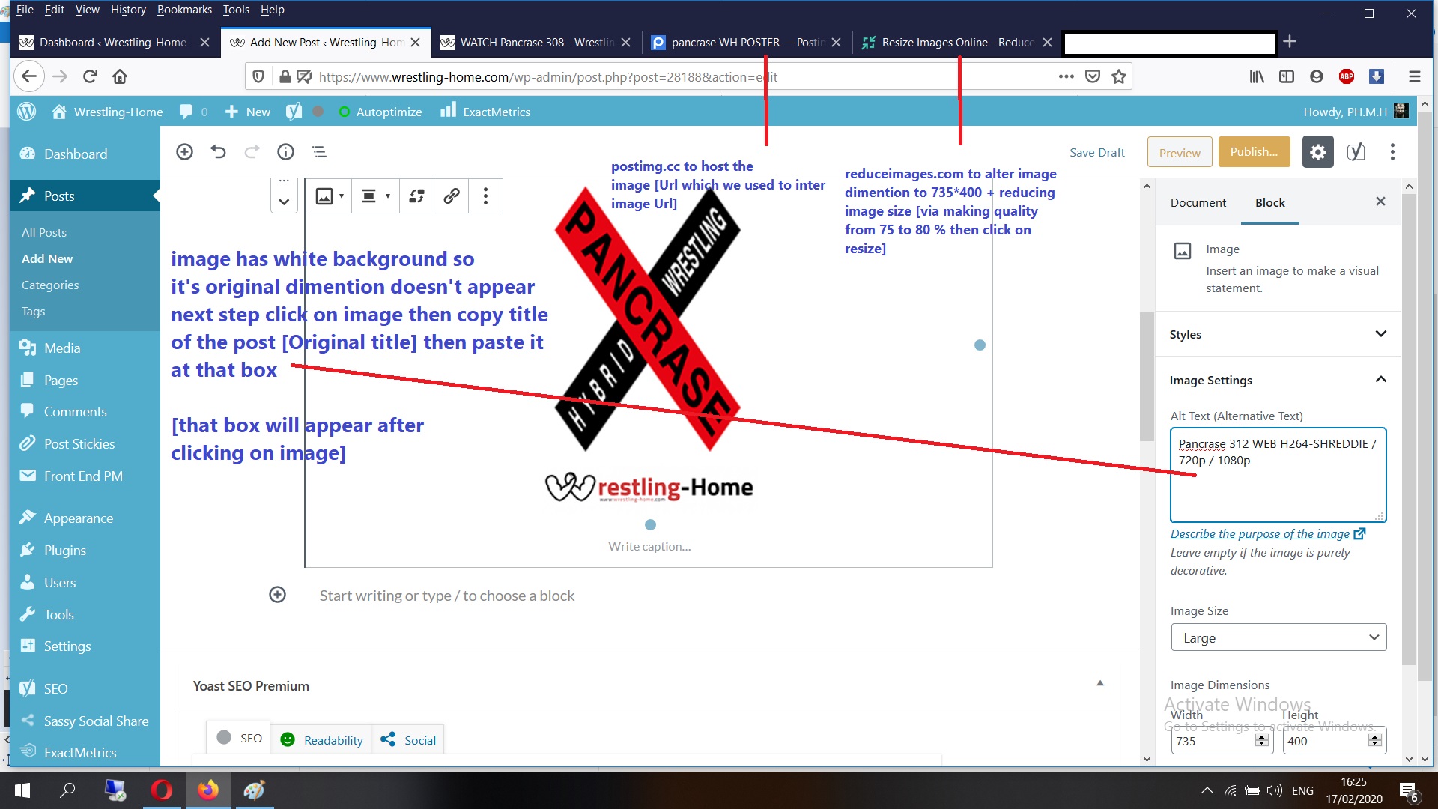Insert a link on the image
This screenshot has height=809, width=1438.
(451, 196)
